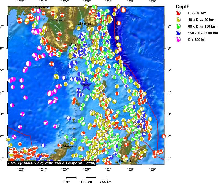Click the green 80 < D <= 150 km legend symbol
218x183 pixels.
coord(179,26)
